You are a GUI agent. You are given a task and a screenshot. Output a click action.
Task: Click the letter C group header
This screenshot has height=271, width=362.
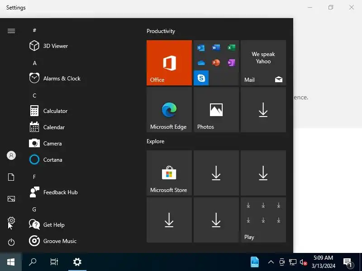34,95
